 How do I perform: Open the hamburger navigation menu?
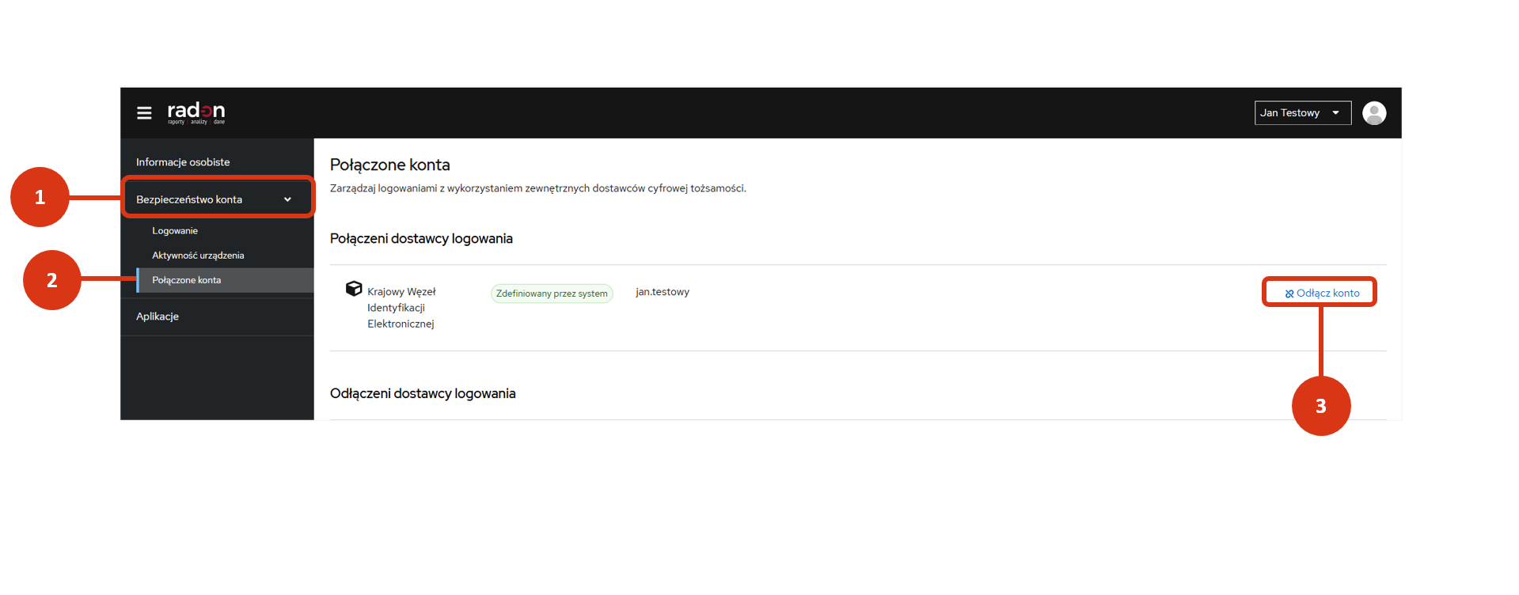(x=144, y=113)
